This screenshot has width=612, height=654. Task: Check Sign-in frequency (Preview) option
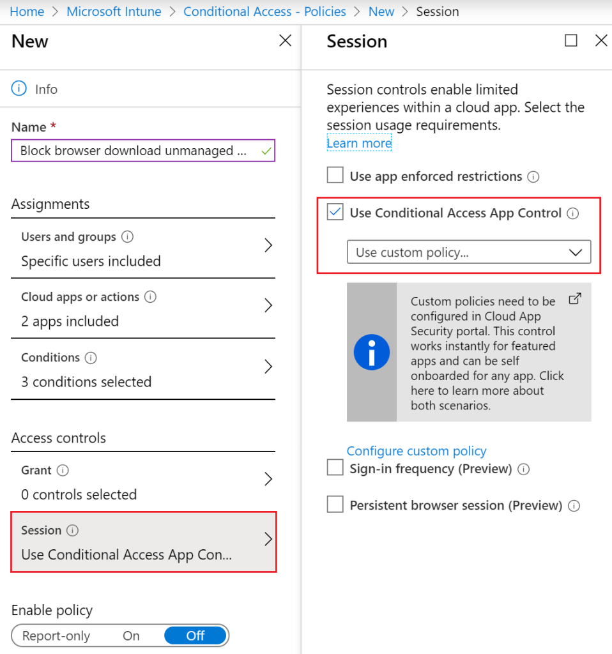click(335, 469)
